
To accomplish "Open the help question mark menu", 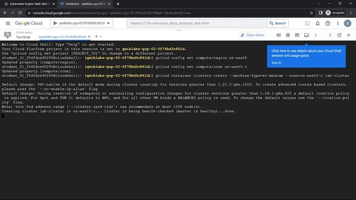I will coord(328,23).
